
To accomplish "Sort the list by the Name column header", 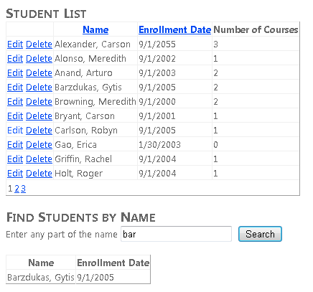I will tap(95, 29).
